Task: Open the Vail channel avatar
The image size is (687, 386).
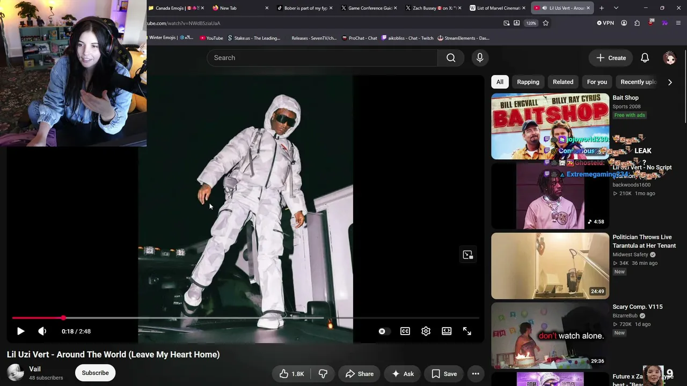Action: pyautogui.click(x=16, y=373)
